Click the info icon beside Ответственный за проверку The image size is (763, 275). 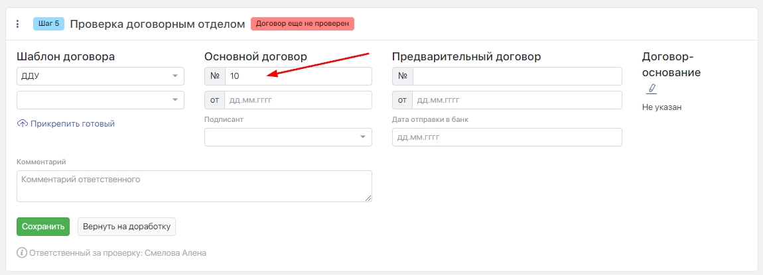(22, 252)
